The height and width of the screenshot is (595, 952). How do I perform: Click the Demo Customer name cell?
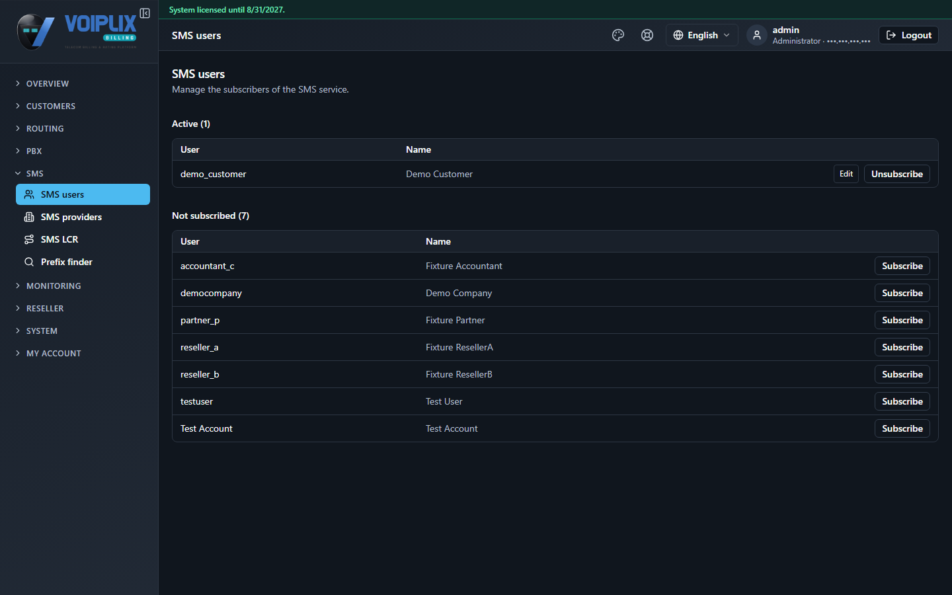[439, 174]
